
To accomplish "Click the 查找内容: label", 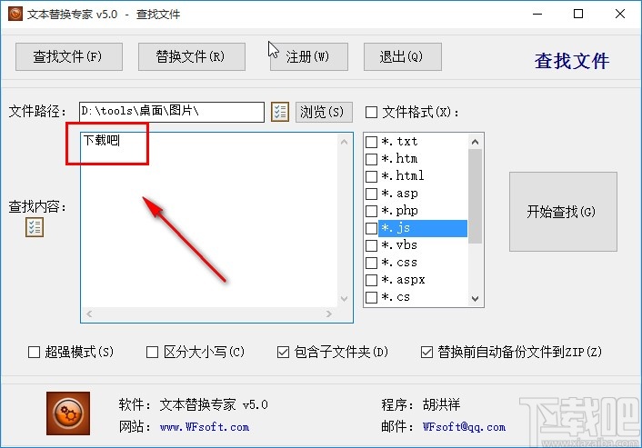I will coord(37,206).
